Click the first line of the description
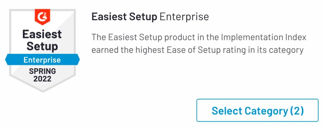Screen dimensions: 331x127 199,38
